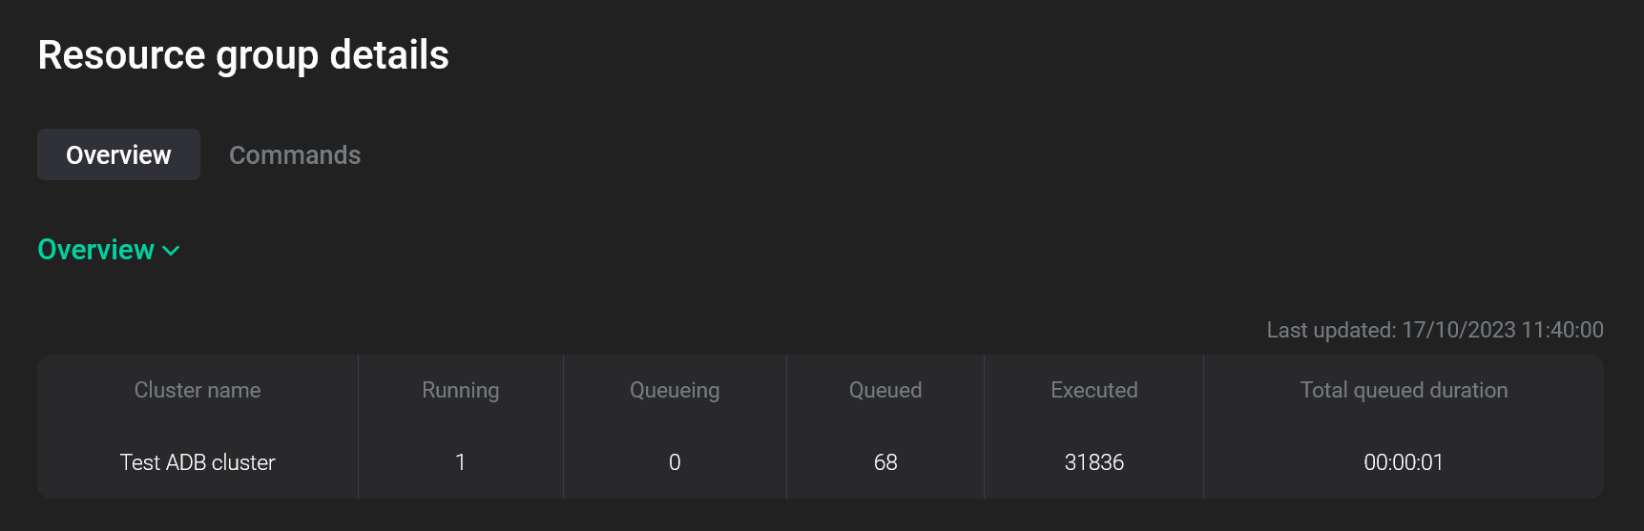
Task: Click the chevron beside green Overview
Action: tap(172, 251)
